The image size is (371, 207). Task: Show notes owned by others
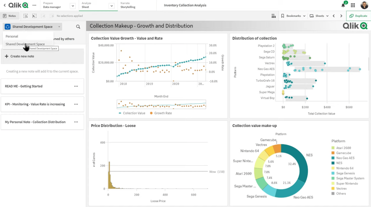pos(64,39)
